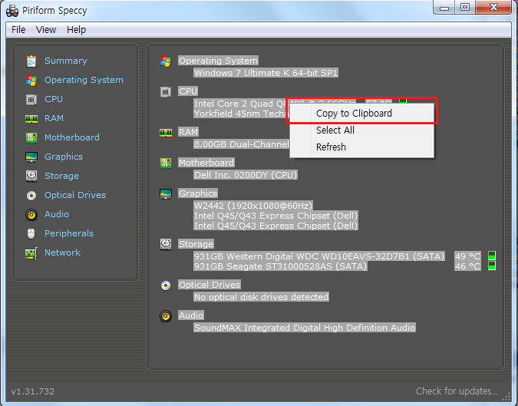
Task: Click 931GB Western Digital WDC drive text
Action: click(x=319, y=256)
